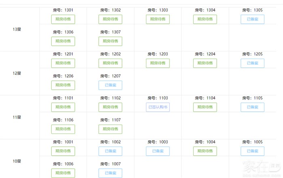The height and width of the screenshot is (178, 283).
Task: Click the 期房待售 button for room 1301
Action: click(x=63, y=19)
